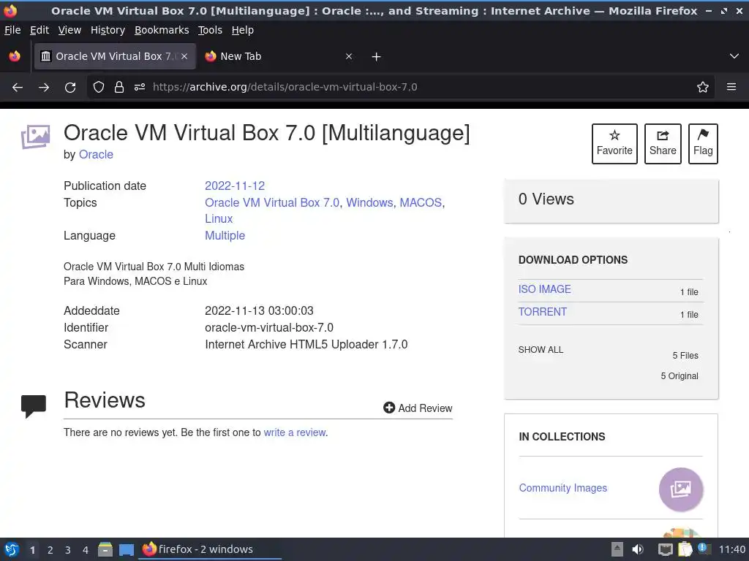This screenshot has width=749, height=561.
Task: Reload the current page
Action: pos(70,88)
